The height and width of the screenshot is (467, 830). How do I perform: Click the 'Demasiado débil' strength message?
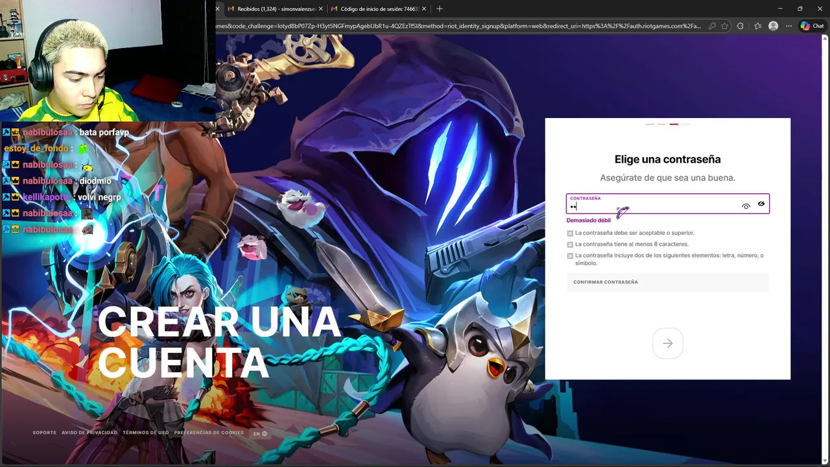[589, 221]
